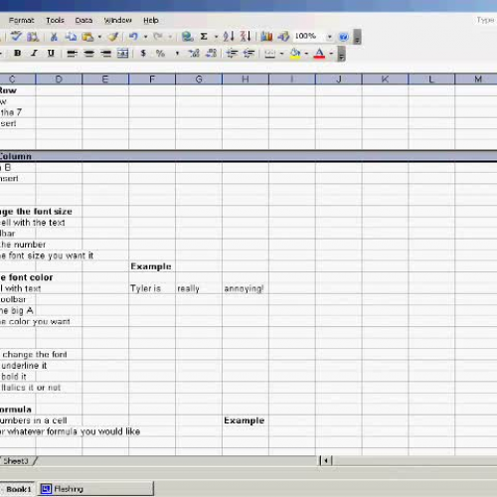Open the 100% zoom dropdown
Screen dimensions: 497x497
click(329, 37)
